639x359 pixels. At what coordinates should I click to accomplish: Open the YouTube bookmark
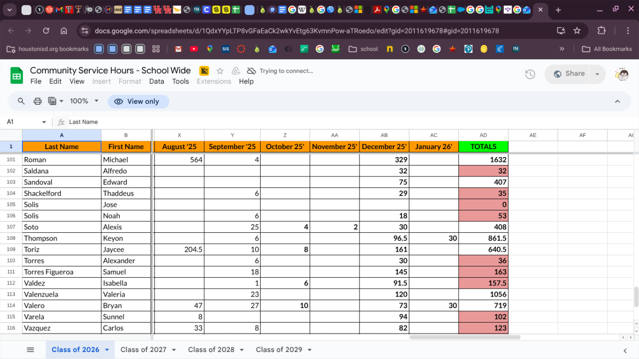194,49
